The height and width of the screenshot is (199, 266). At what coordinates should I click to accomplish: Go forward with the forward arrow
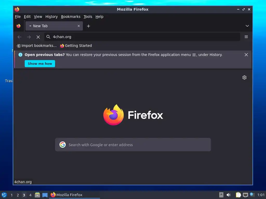pos(29,37)
